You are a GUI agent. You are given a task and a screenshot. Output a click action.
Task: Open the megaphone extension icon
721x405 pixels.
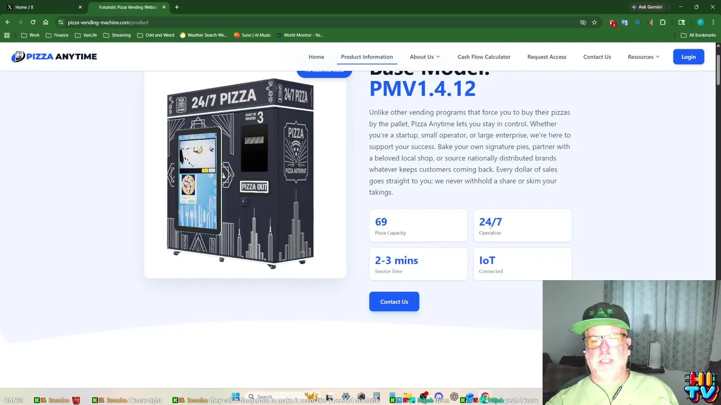pos(650,22)
